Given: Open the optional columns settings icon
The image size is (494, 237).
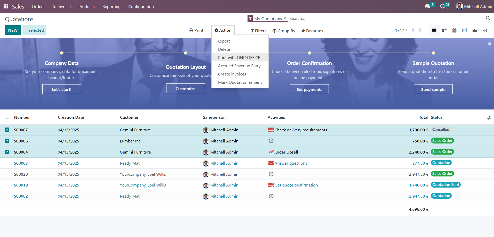Looking at the screenshot, I should (x=489, y=117).
